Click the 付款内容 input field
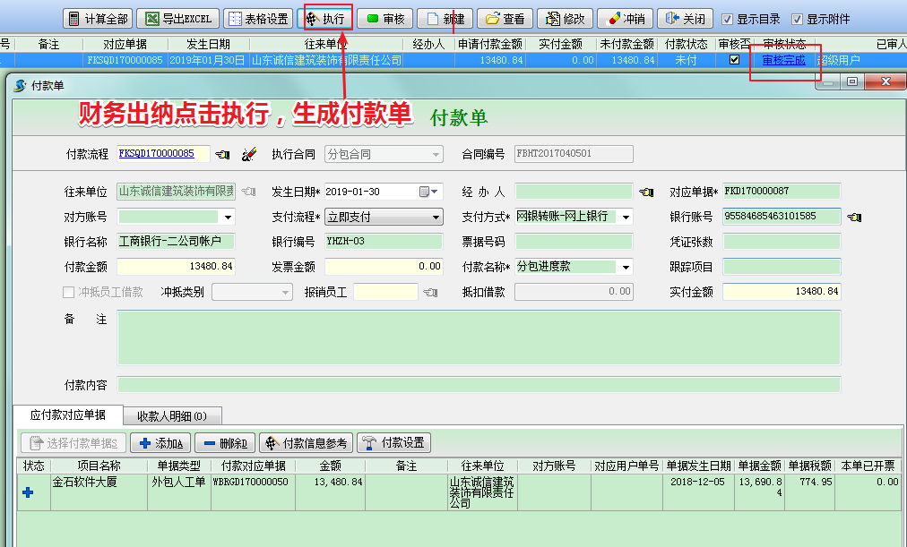The image size is (907, 547). [479, 385]
